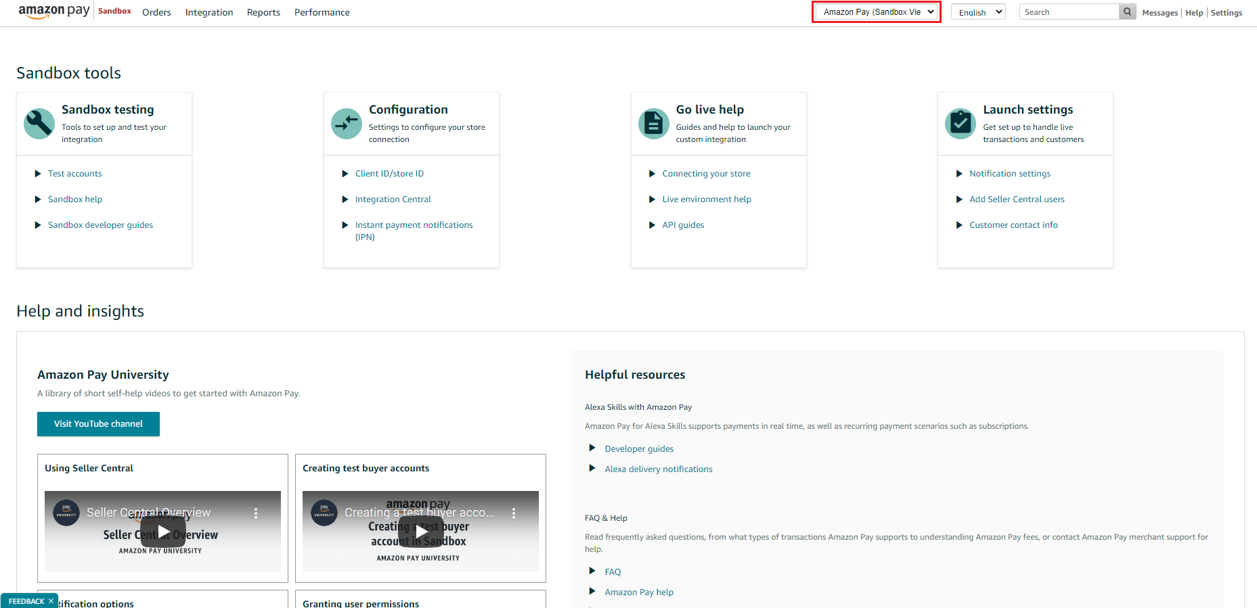Click the Amazon Pay logo

(x=54, y=11)
